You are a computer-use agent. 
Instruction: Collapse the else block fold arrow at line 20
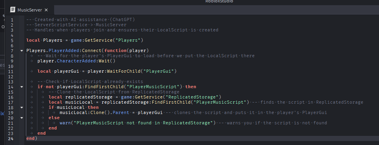click(x=21, y=118)
